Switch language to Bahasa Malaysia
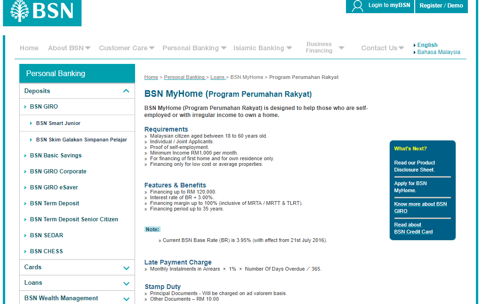Screen dimensions: 482x304 coord(439,52)
